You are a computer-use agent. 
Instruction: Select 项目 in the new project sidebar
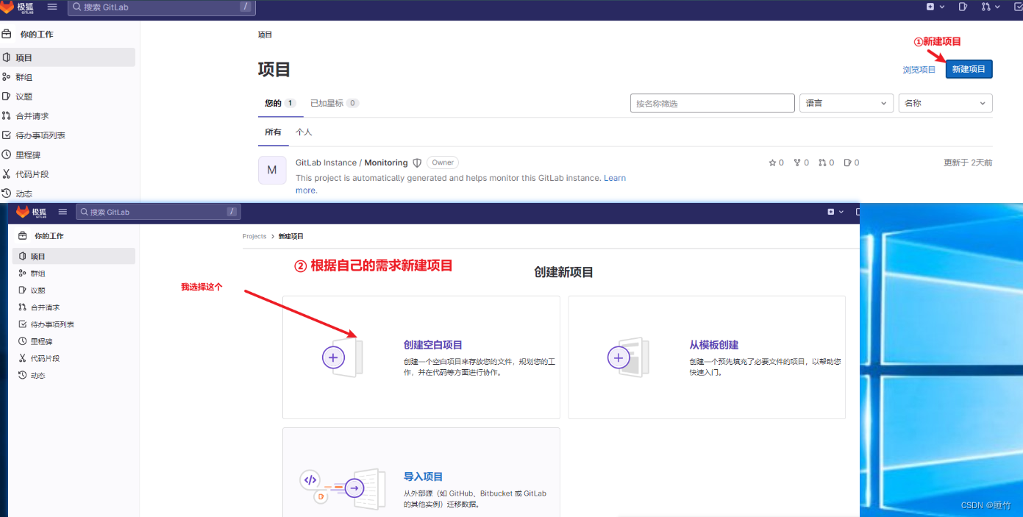point(74,256)
